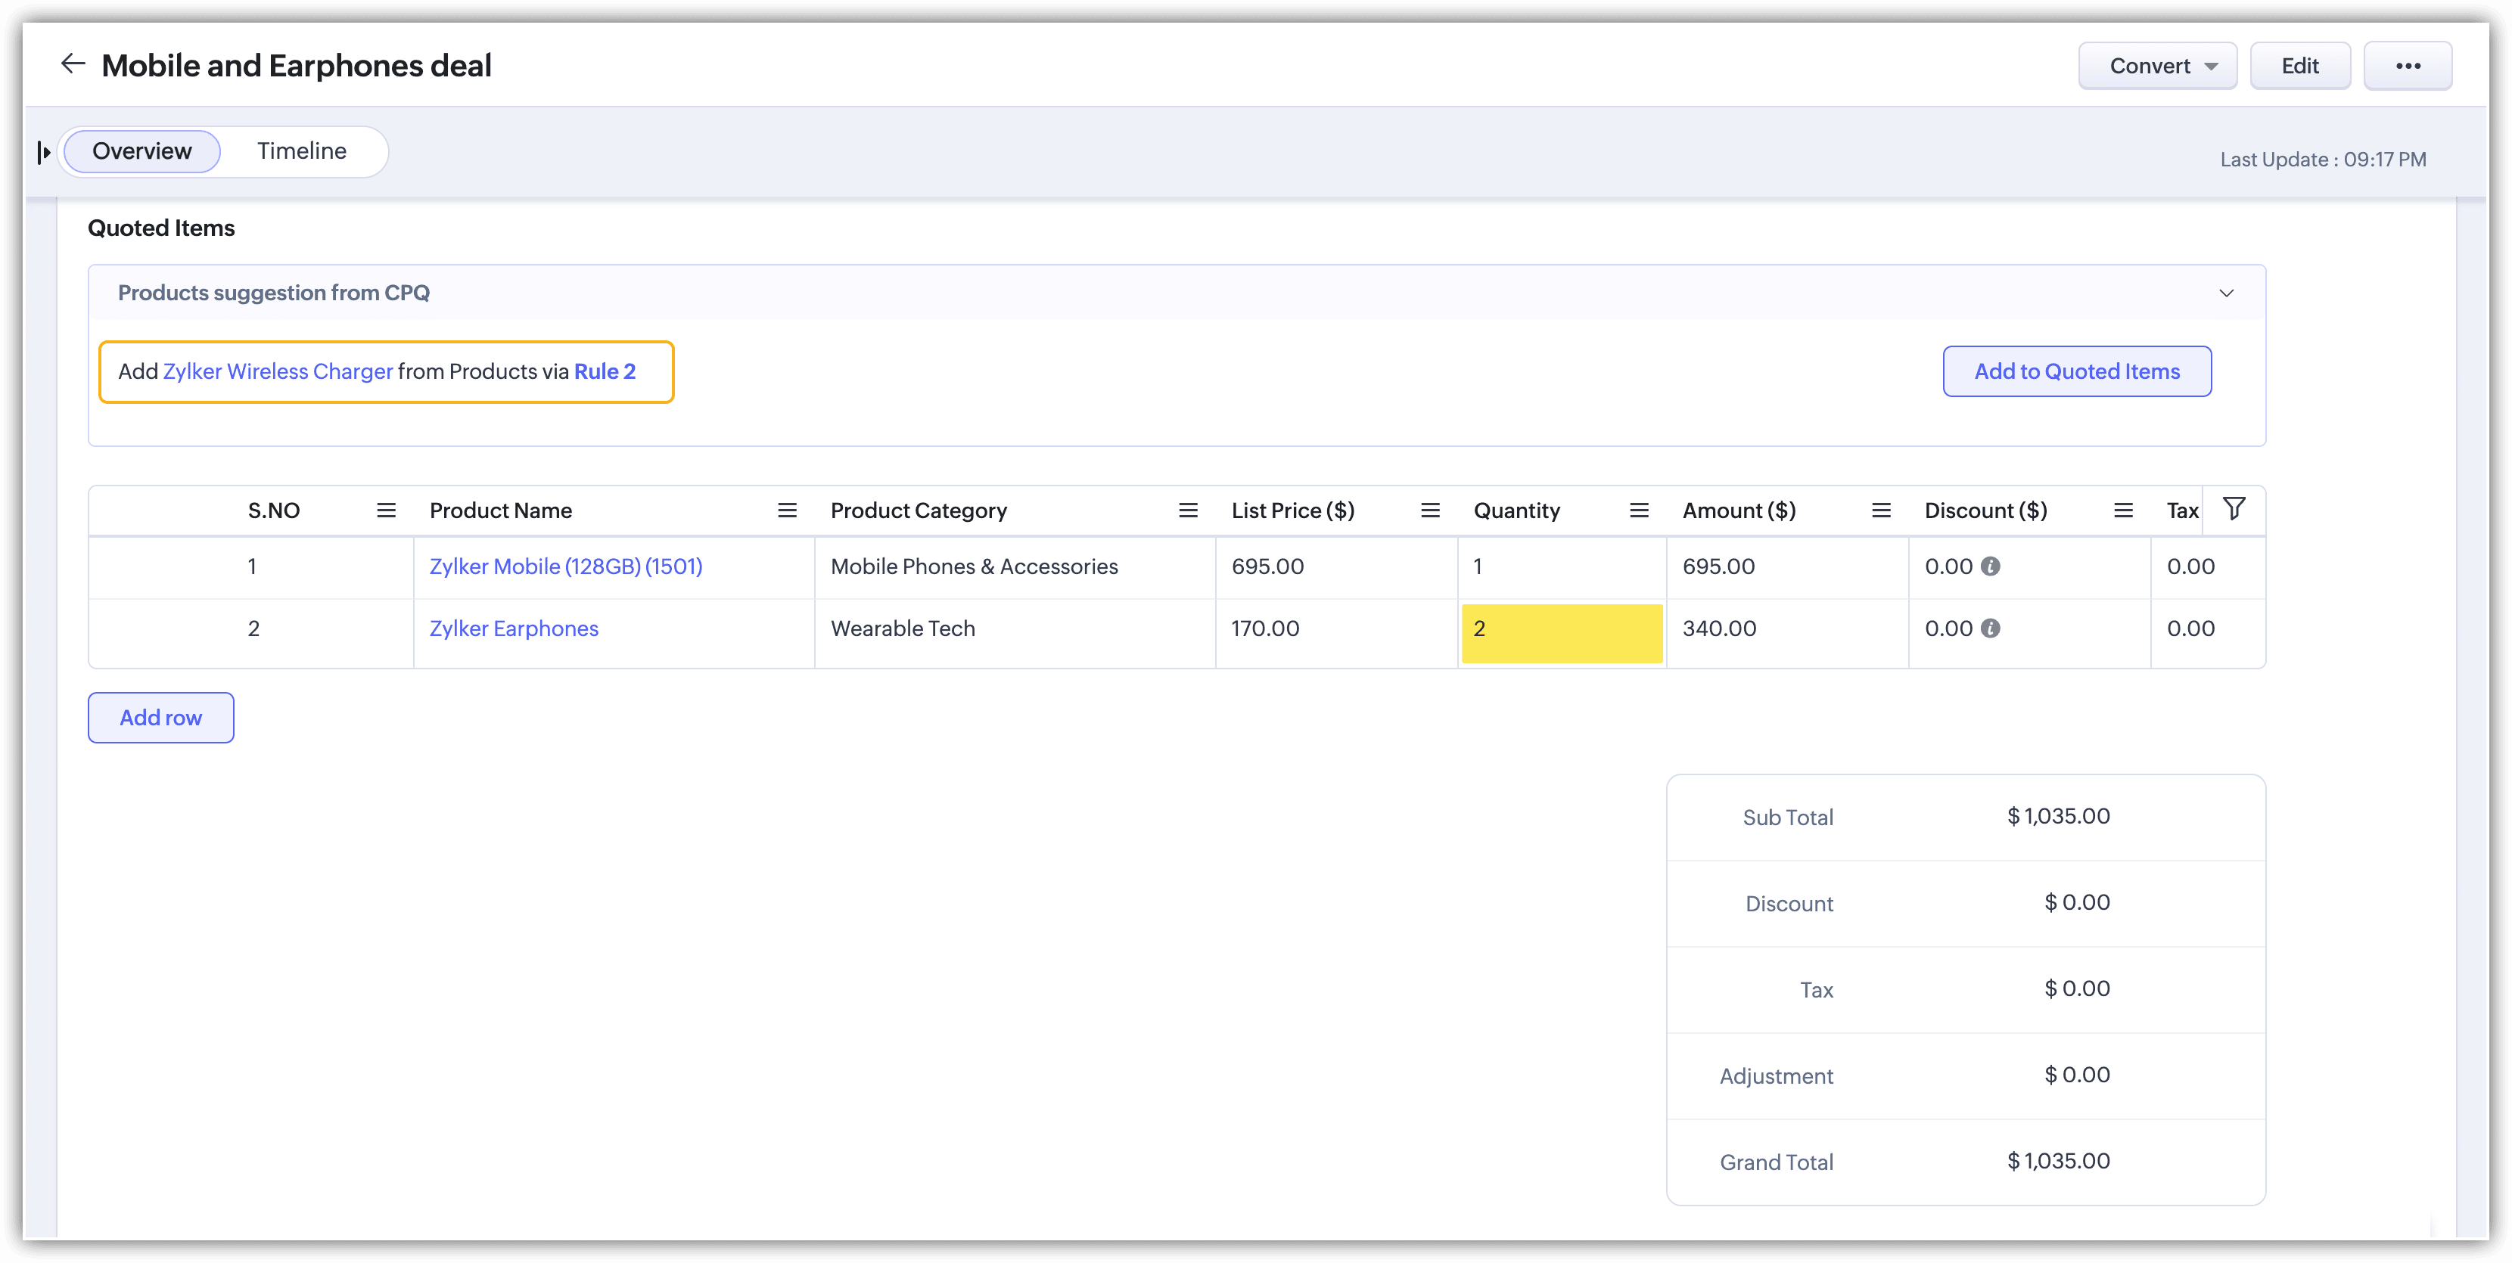Click the table filter funnel icon

pos(2234,509)
